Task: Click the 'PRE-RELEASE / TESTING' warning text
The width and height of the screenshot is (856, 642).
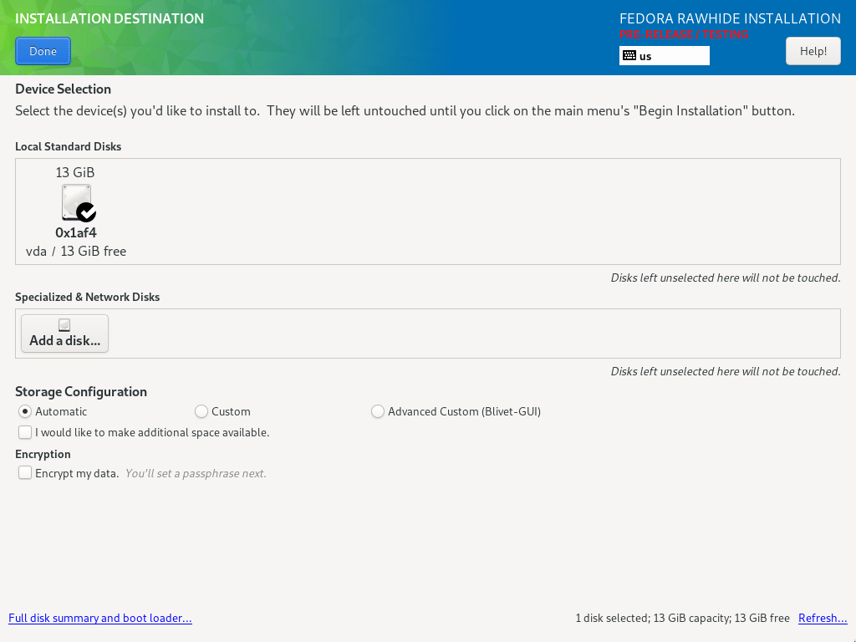Action: click(x=684, y=34)
